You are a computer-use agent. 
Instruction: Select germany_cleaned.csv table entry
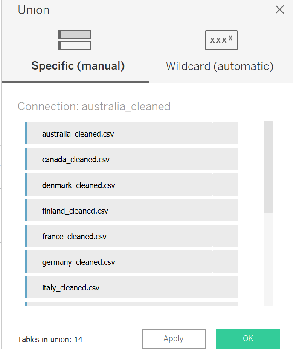tap(132, 262)
